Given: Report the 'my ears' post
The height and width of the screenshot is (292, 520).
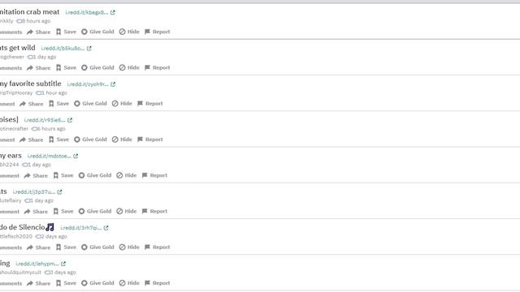Looking at the screenshot, I should click(154, 175).
